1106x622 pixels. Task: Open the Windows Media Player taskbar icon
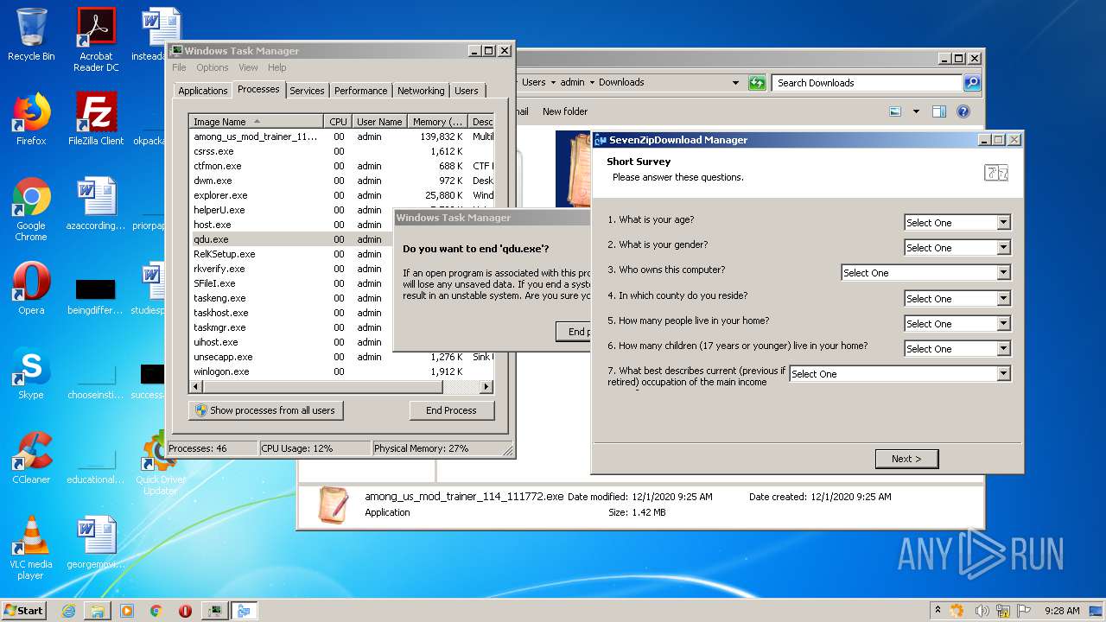[127, 611]
